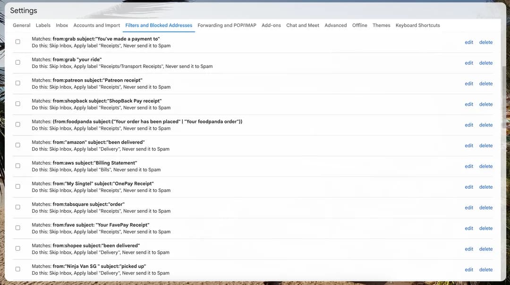Tick the checkbox for the foodpanda order filter
This screenshot has width=510, height=285.
coord(17,124)
